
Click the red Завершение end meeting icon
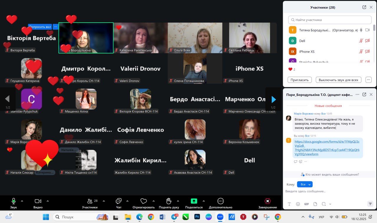click(267, 201)
